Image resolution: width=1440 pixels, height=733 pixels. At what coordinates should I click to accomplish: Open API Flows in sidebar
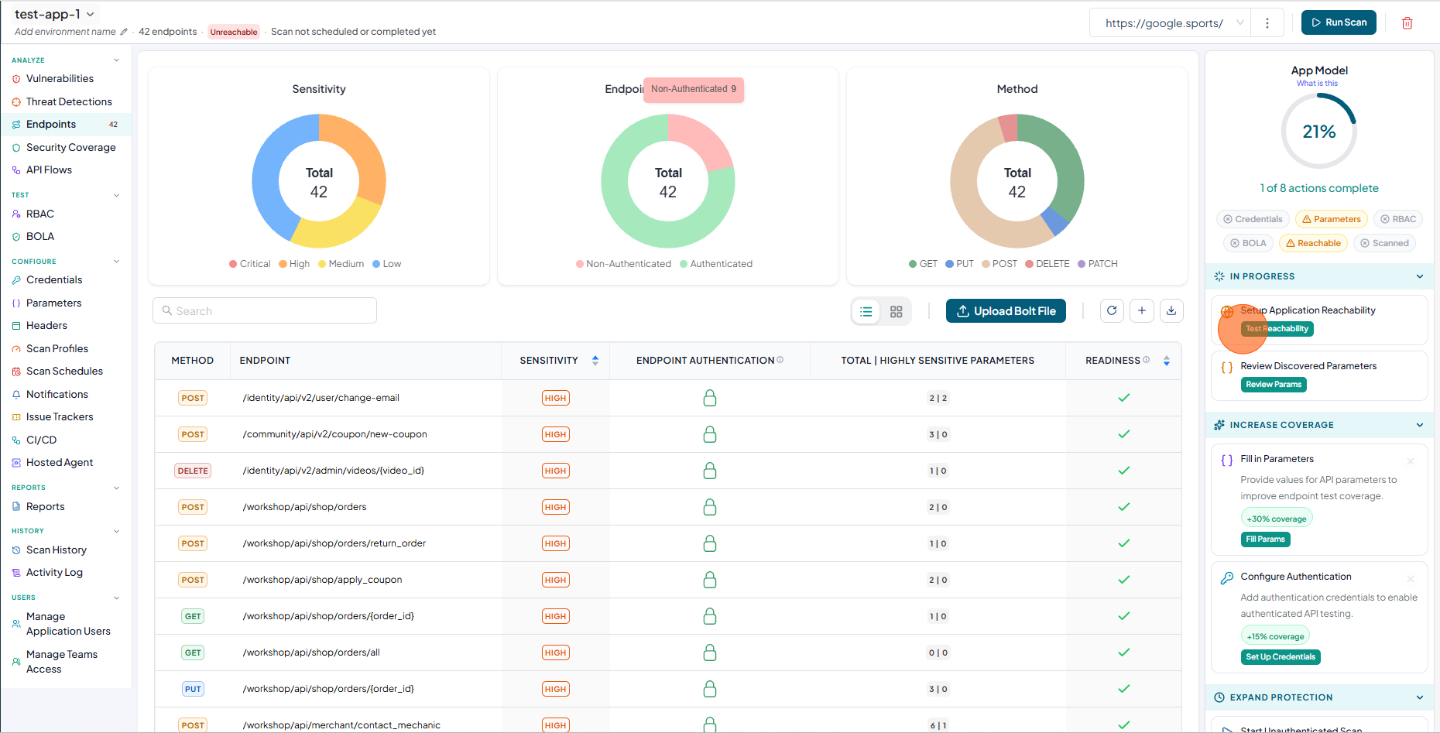click(x=49, y=170)
